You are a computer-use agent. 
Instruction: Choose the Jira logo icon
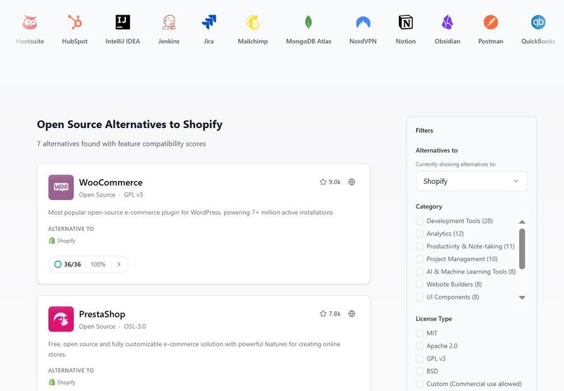click(209, 22)
